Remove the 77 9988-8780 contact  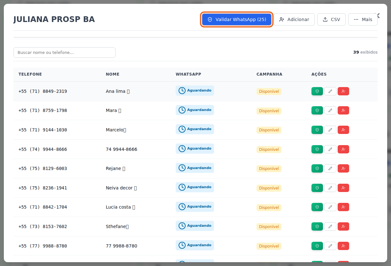pos(343,246)
